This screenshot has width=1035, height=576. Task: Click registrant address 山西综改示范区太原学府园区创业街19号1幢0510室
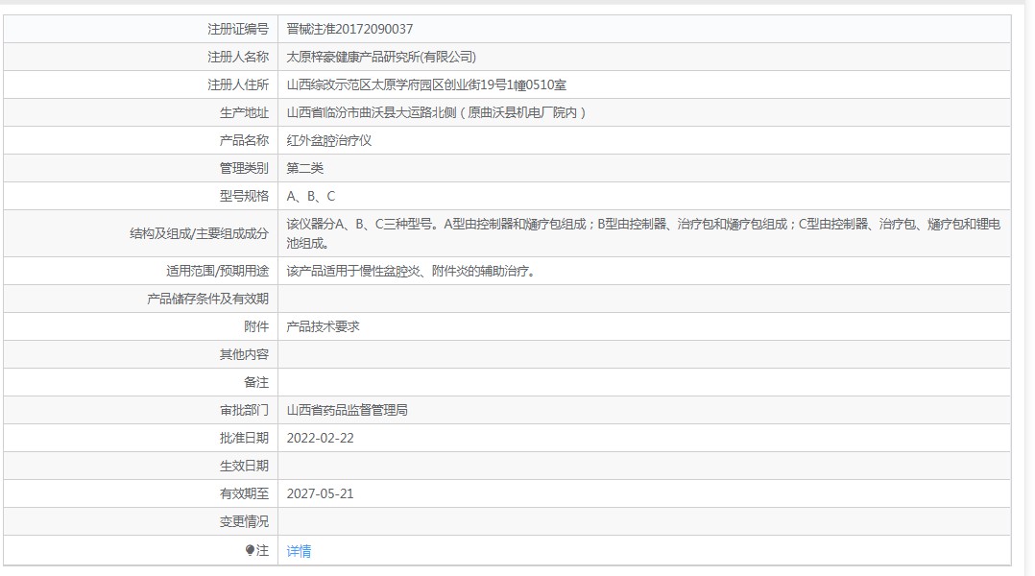point(426,84)
